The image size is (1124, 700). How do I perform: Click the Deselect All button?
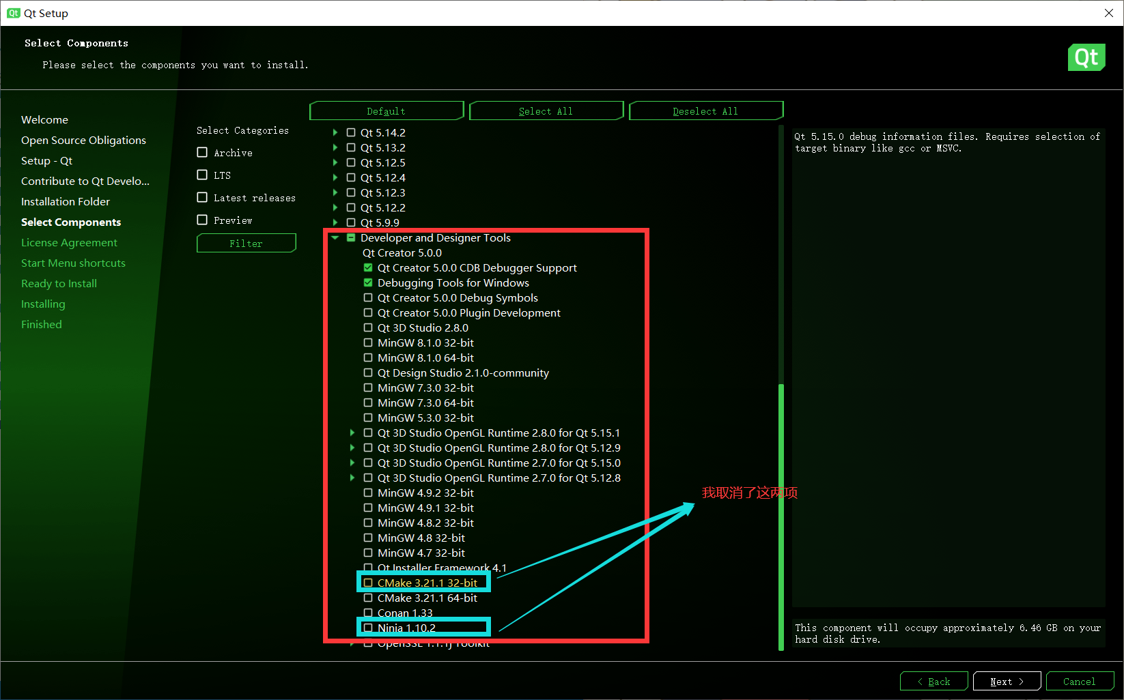pyautogui.click(x=706, y=111)
